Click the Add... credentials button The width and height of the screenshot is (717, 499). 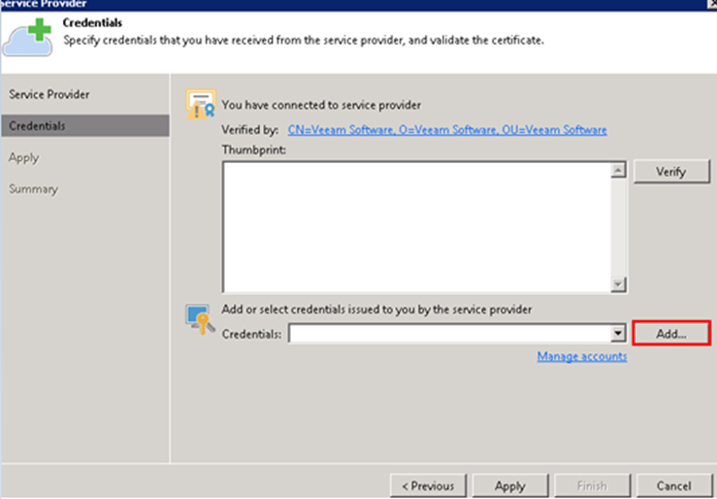tap(671, 333)
